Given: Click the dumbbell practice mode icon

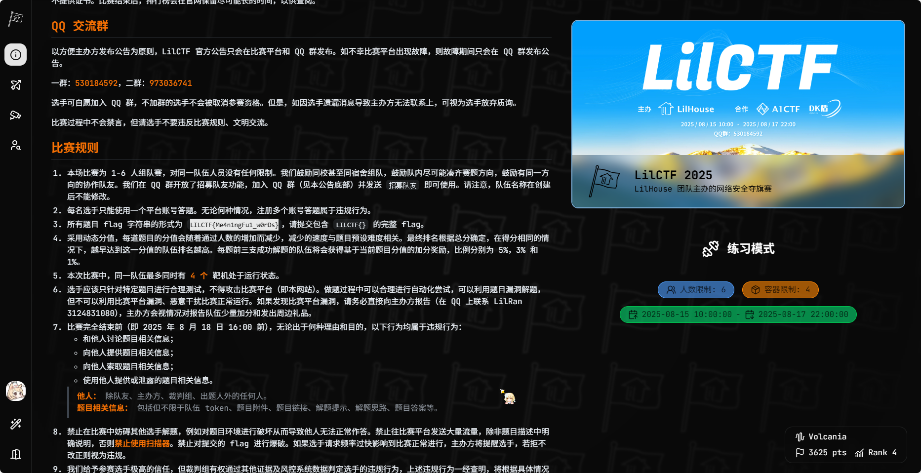Looking at the screenshot, I should point(711,249).
